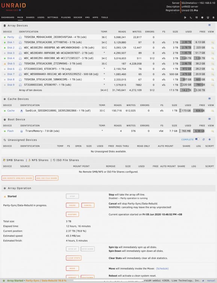The height and width of the screenshot is (283, 217).
Task: Open the Disk 6 settings link
Action: [11, 69]
